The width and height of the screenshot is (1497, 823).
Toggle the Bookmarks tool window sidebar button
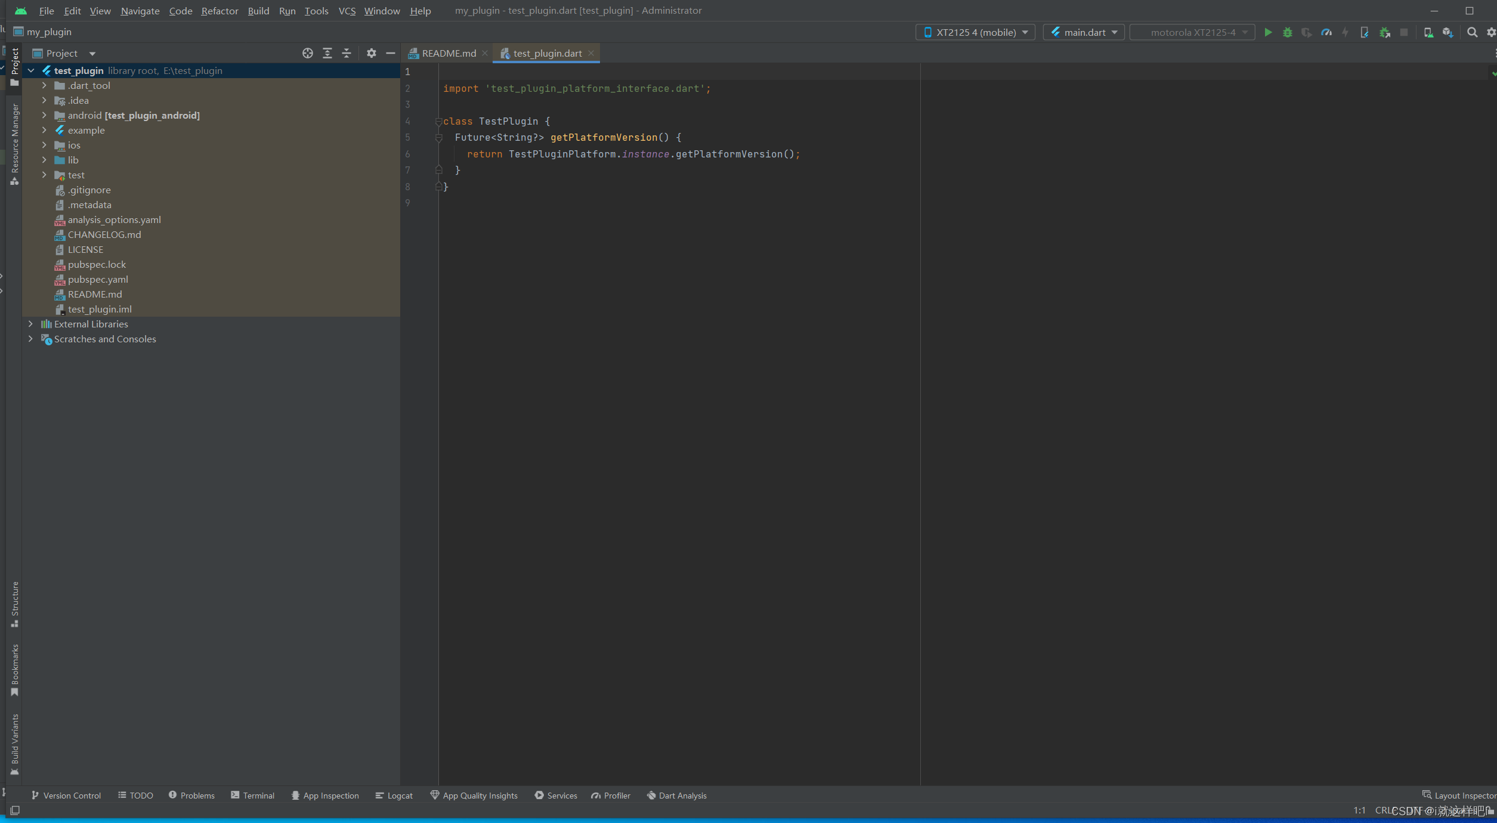pos(15,669)
